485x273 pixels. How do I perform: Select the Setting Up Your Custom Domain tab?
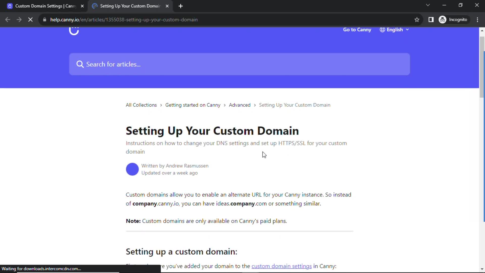click(x=130, y=6)
